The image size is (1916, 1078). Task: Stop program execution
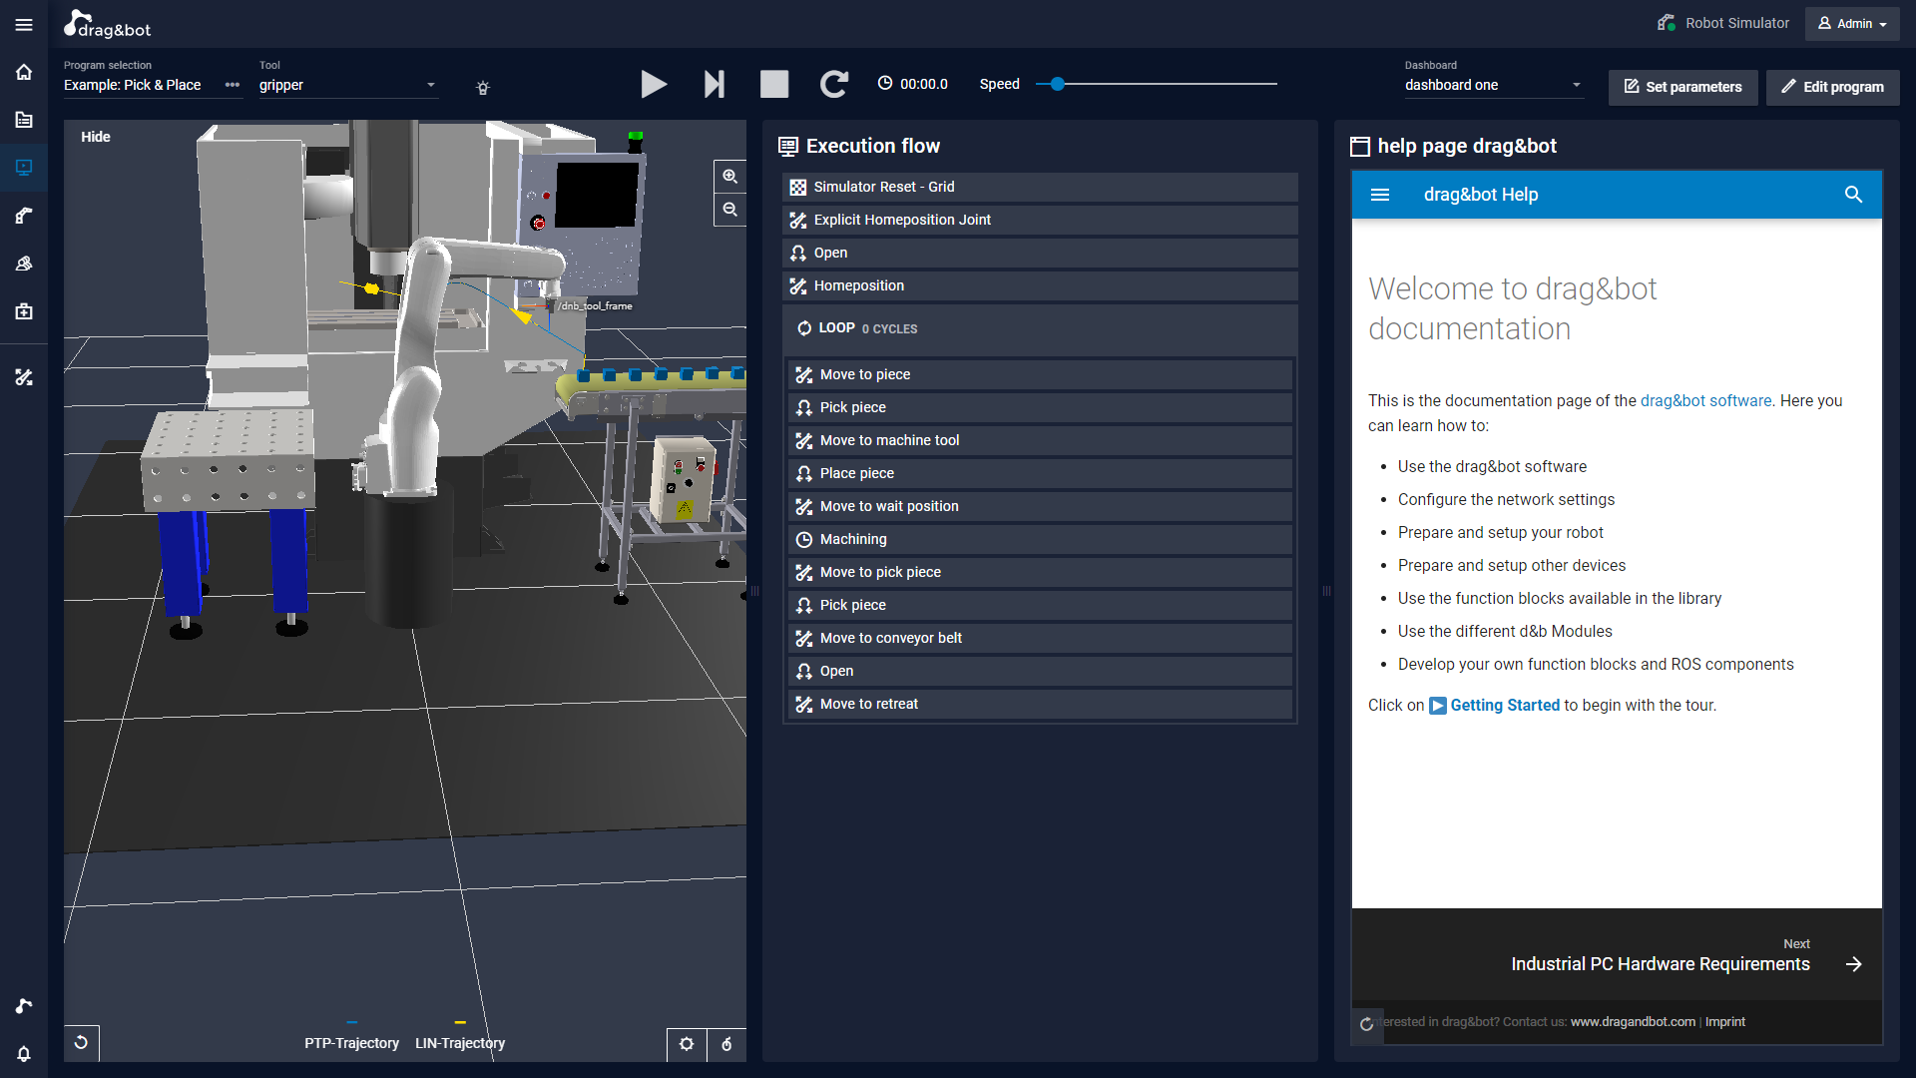click(774, 84)
